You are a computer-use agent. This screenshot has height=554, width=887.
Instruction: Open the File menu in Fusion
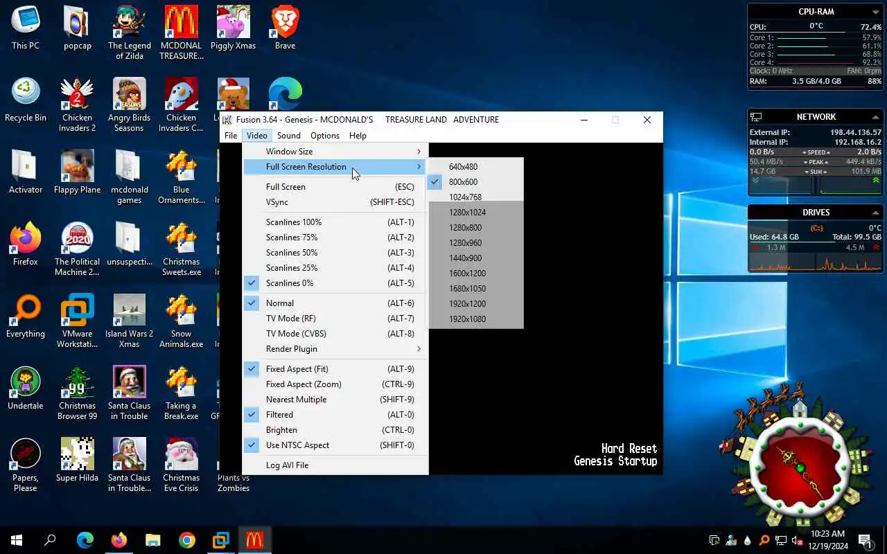coord(231,136)
